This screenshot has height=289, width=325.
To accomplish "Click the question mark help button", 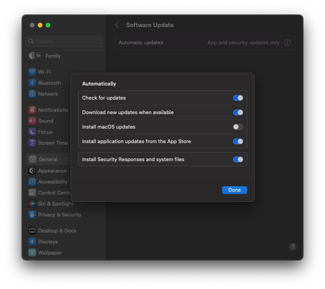I will pyautogui.click(x=293, y=247).
